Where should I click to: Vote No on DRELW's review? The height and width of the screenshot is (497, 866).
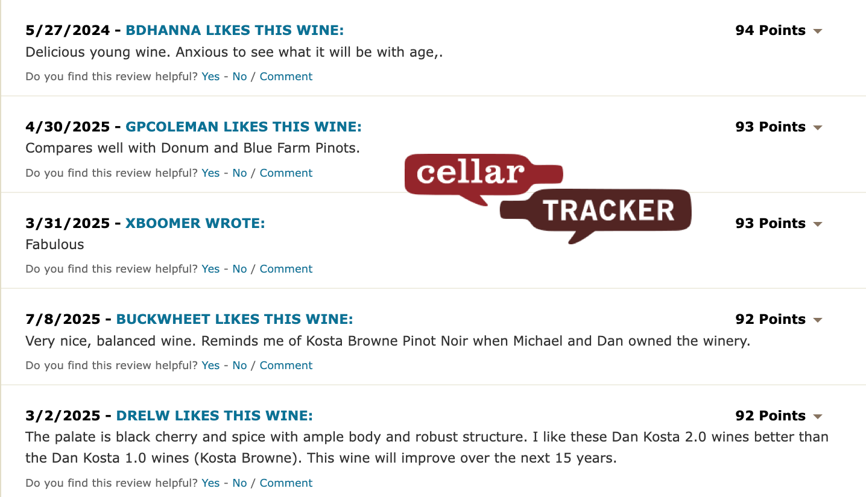[239, 483]
